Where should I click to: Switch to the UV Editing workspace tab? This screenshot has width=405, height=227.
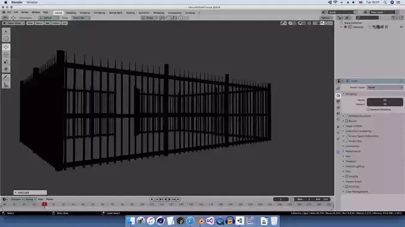[99, 13]
